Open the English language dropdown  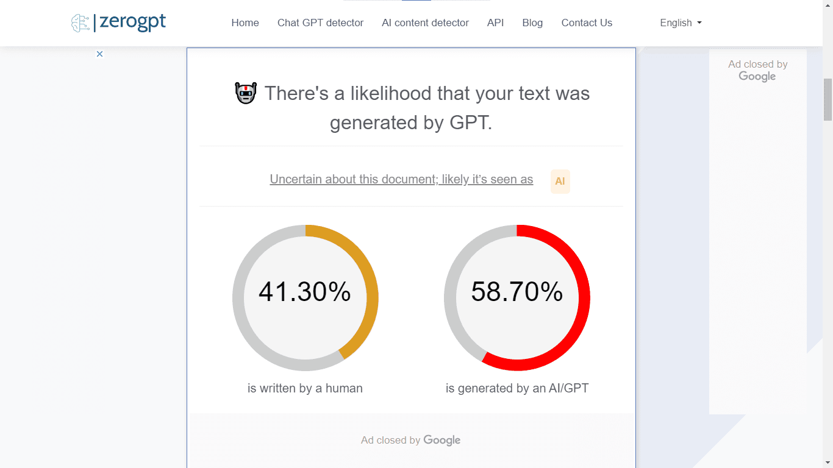pyautogui.click(x=681, y=23)
